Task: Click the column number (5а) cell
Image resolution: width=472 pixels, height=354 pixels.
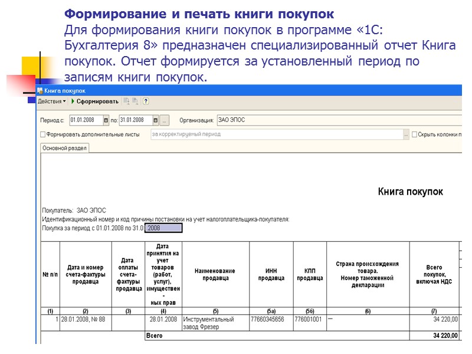Action: [271, 311]
